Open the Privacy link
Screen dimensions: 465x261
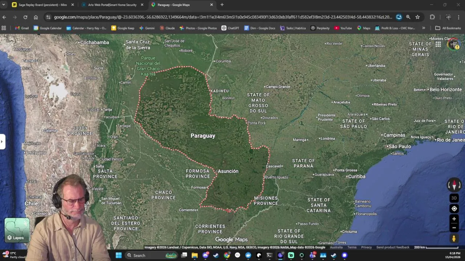[x=366, y=248]
